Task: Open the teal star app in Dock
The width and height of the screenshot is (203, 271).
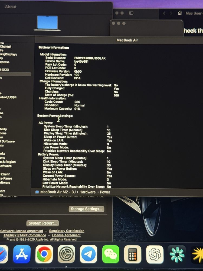Action: coord(177,254)
